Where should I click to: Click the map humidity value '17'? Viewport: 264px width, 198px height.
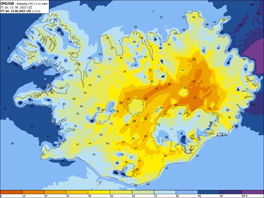tap(157, 89)
